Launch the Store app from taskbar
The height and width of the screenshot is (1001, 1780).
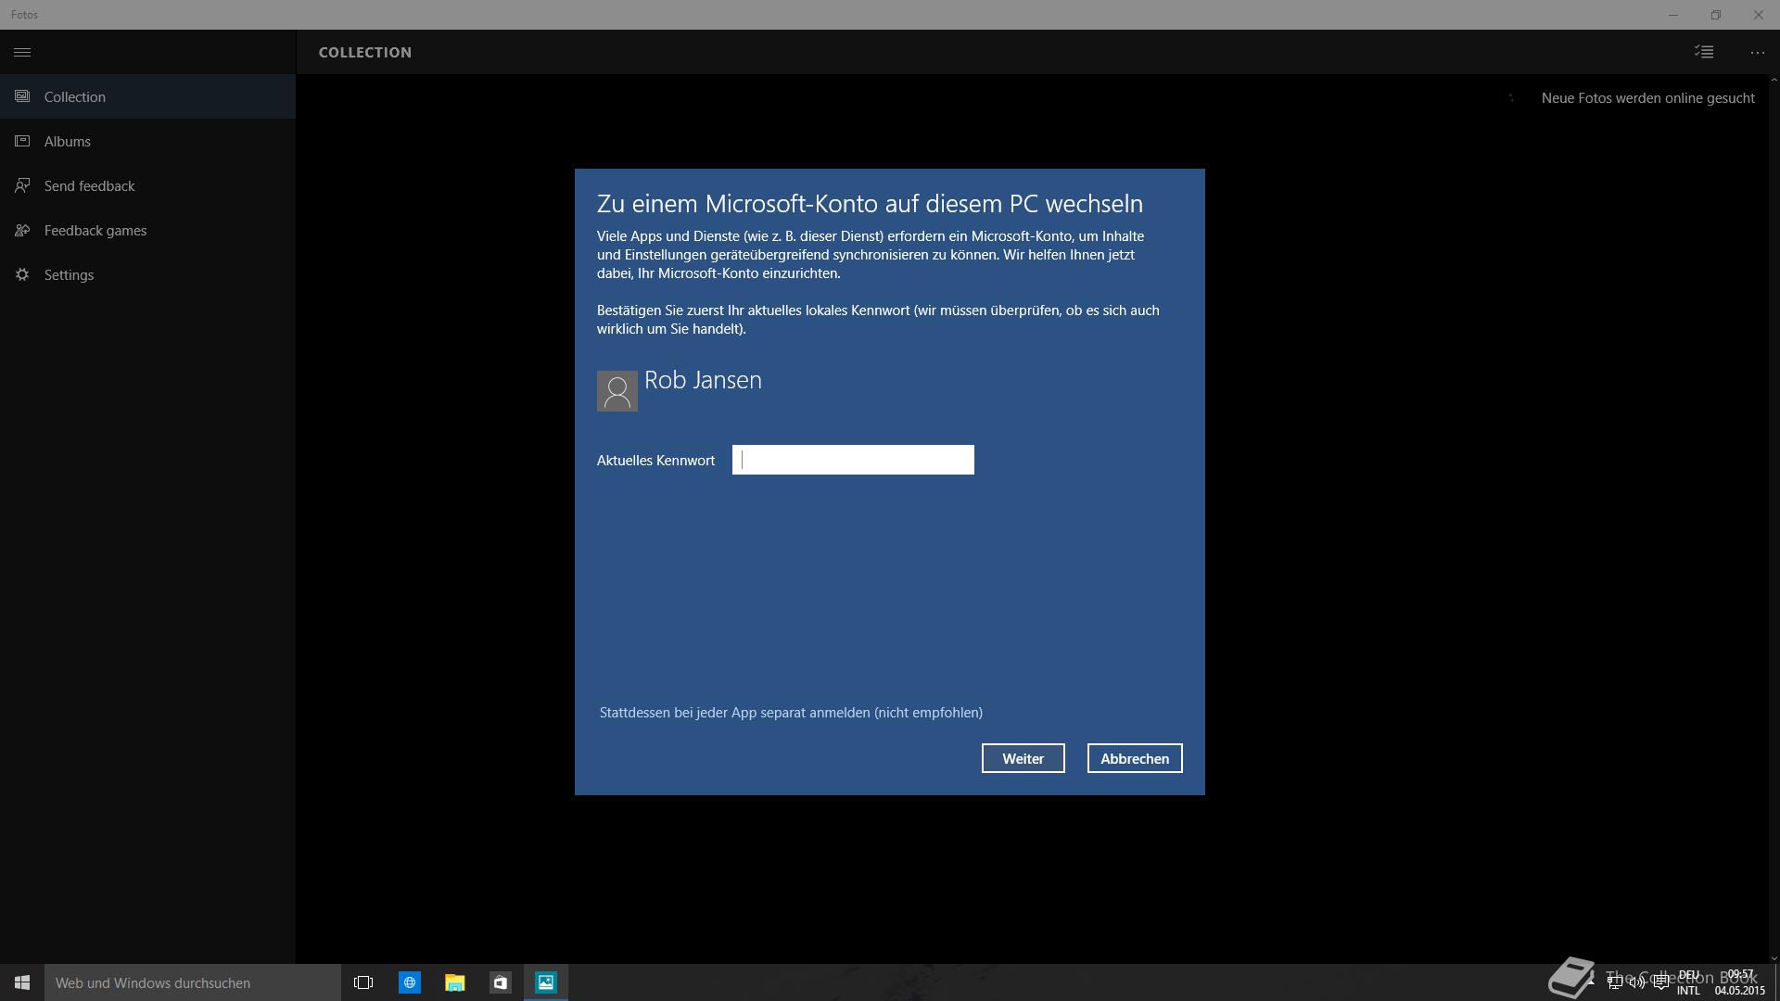(x=500, y=982)
